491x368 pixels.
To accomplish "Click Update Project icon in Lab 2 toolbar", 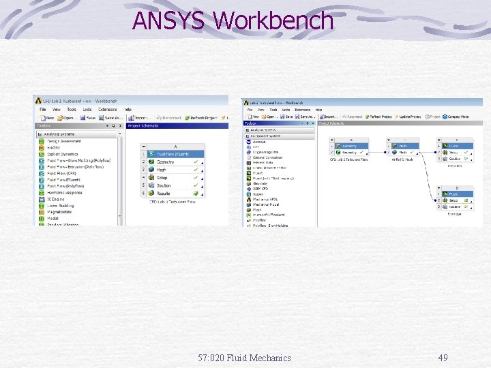I will (x=397, y=117).
